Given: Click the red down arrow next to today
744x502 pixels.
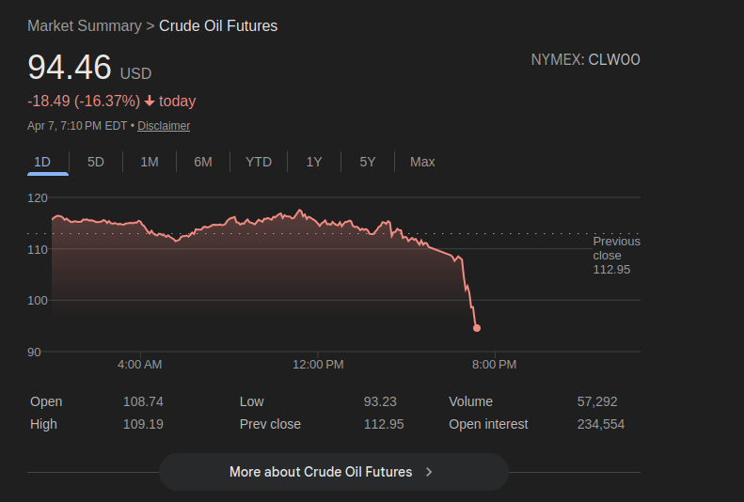Looking at the screenshot, I should [x=150, y=102].
